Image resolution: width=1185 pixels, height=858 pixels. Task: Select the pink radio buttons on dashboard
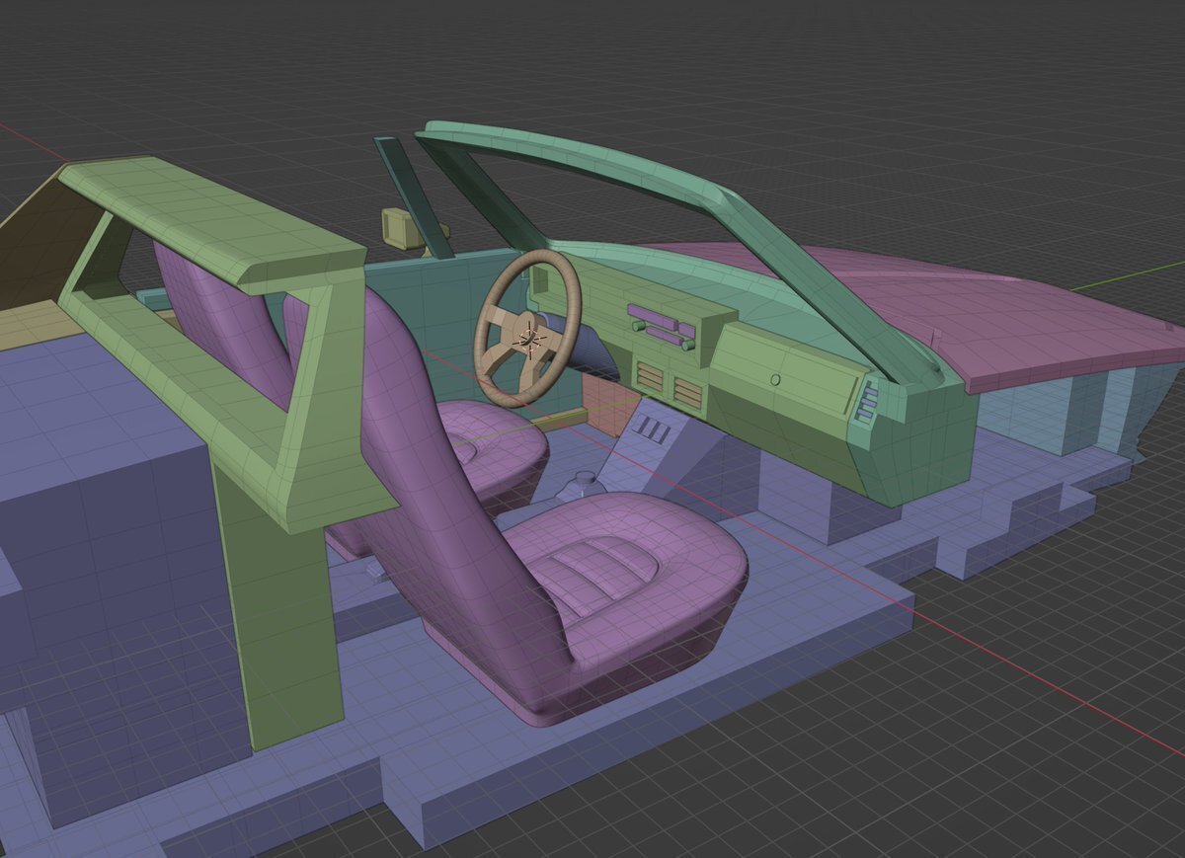(x=663, y=326)
